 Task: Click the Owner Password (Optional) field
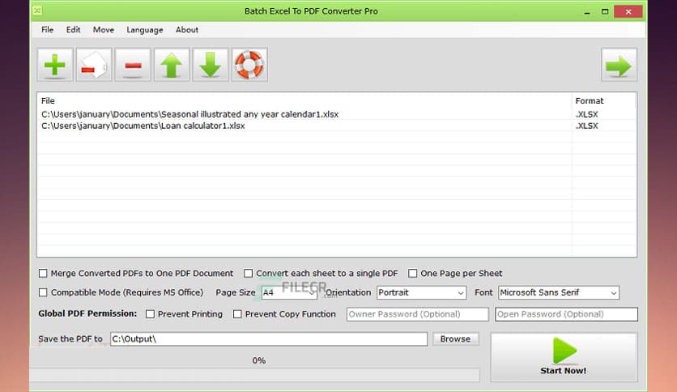click(418, 314)
